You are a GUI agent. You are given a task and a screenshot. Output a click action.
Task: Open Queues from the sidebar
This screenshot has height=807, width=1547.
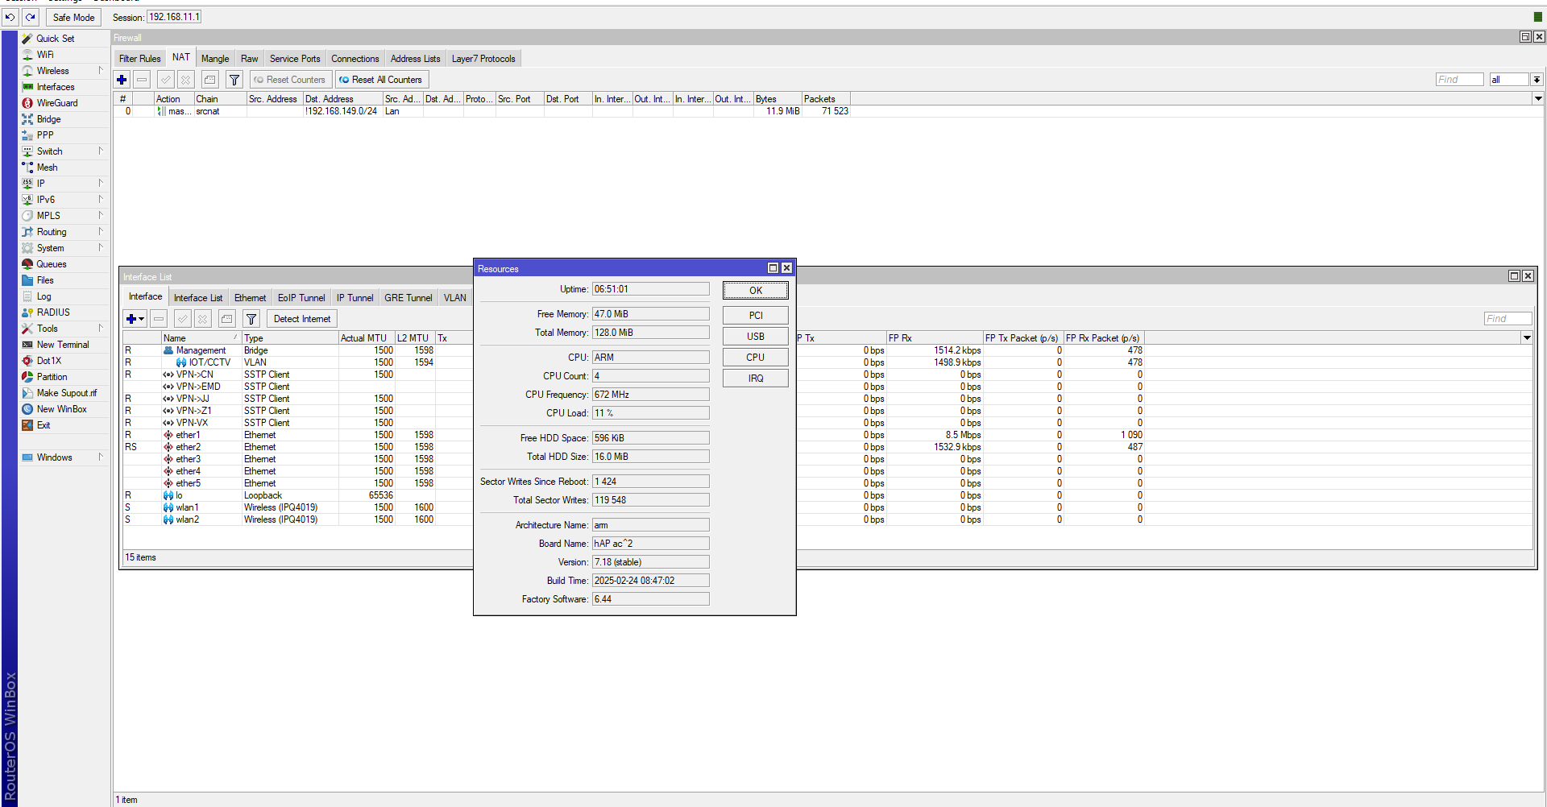click(x=52, y=264)
